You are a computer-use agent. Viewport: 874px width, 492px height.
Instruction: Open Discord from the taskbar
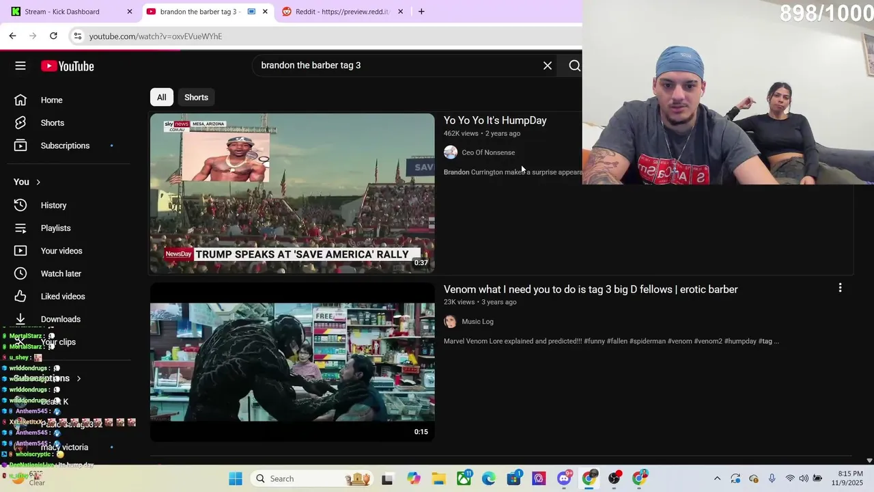coord(564,478)
